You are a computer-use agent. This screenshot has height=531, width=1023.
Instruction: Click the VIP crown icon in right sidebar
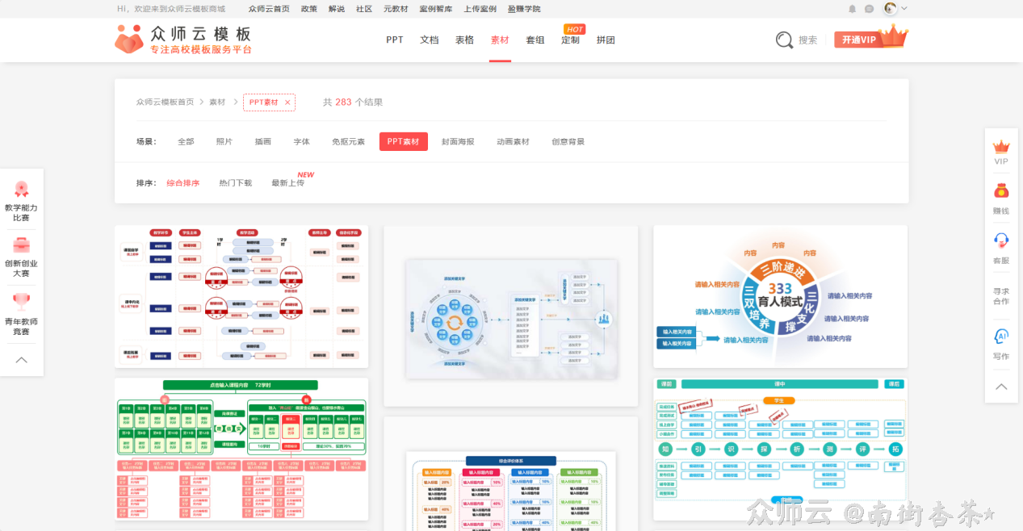click(x=1001, y=147)
